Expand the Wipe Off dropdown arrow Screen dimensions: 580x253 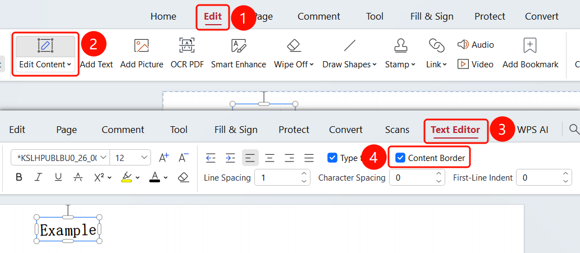pos(312,65)
